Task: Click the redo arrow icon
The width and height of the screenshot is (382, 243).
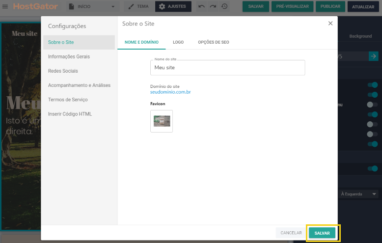Action: [x=213, y=6]
